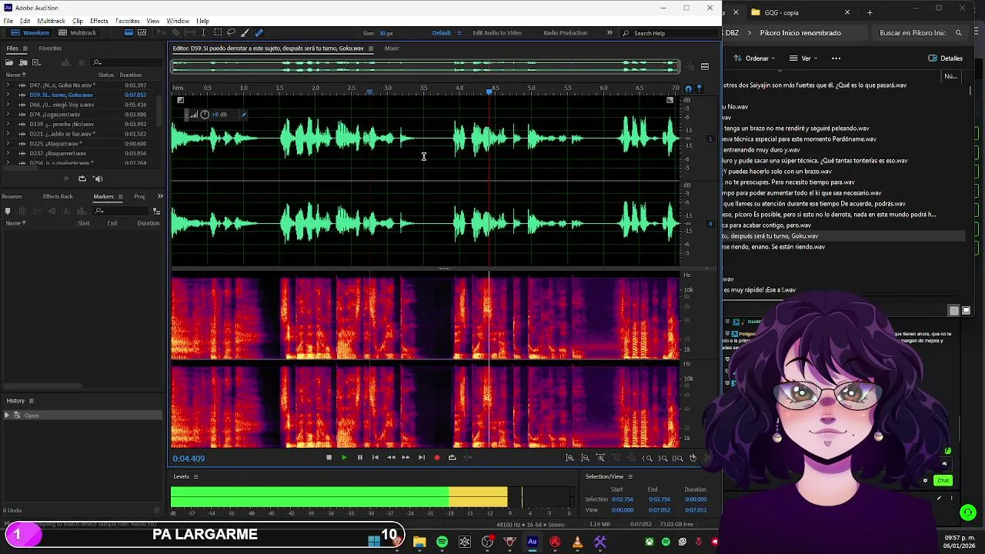Click the Pause button
985x554 pixels.
pyautogui.click(x=359, y=458)
